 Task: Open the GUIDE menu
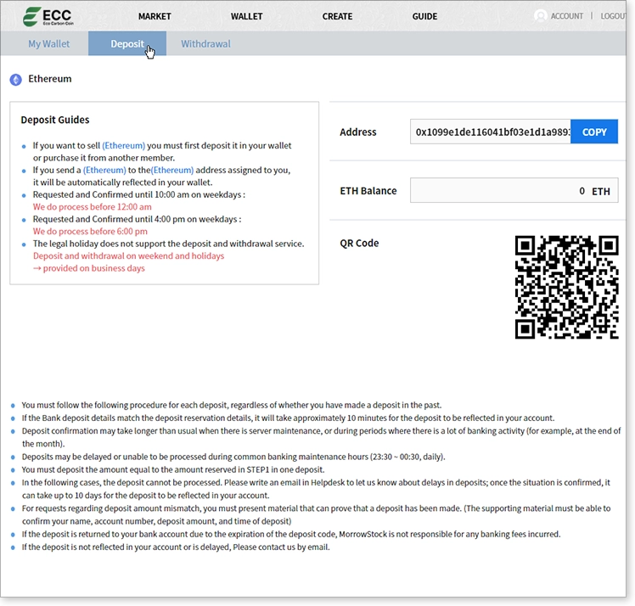click(424, 17)
